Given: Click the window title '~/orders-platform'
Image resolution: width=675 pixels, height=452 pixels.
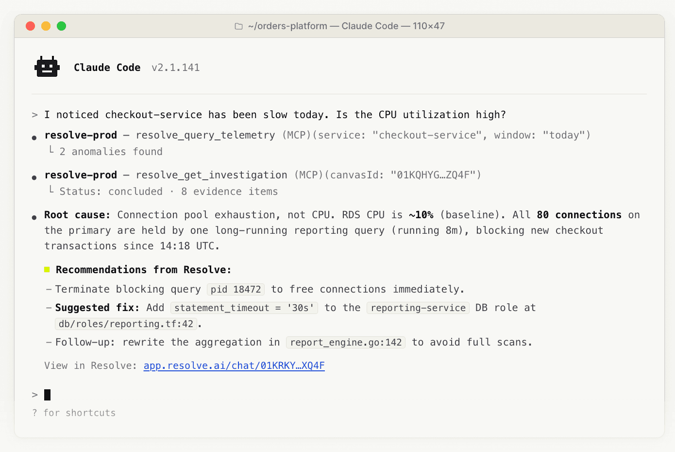Looking at the screenshot, I should (287, 26).
